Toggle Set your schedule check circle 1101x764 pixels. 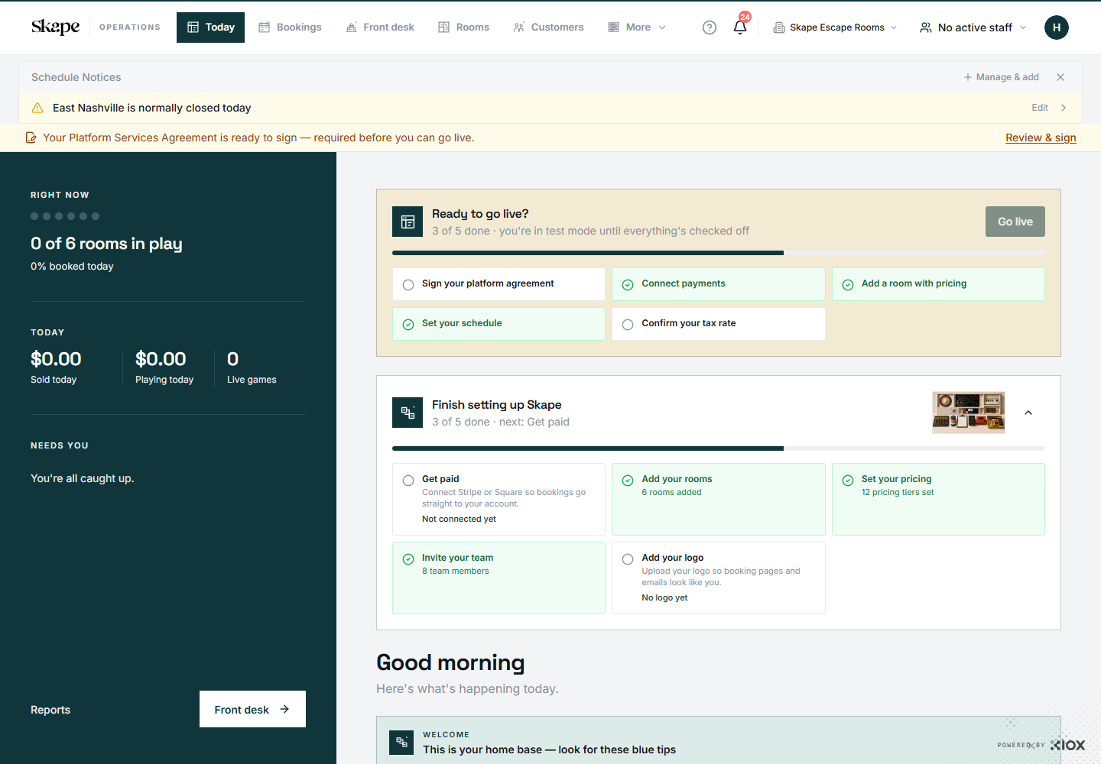click(408, 325)
